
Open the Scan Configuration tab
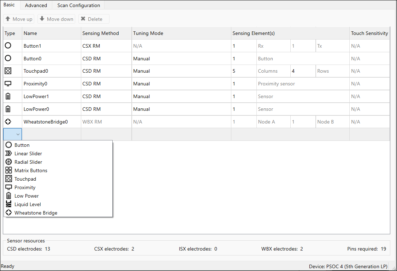coord(78,5)
